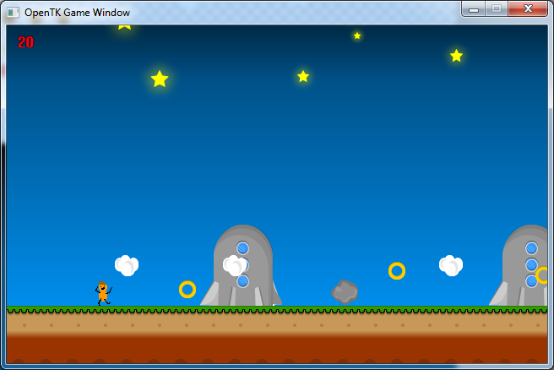Click the yellow star at far right
This screenshot has height=370, width=554.
[x=457, y=56]
